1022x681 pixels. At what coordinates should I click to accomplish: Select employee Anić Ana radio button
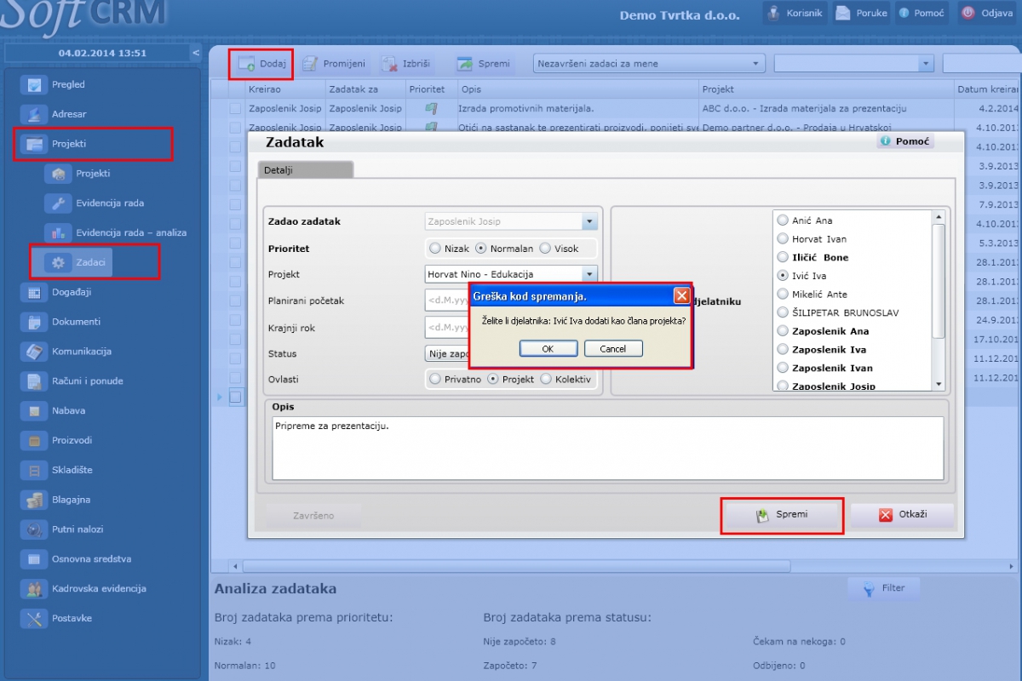click(783, 220)
